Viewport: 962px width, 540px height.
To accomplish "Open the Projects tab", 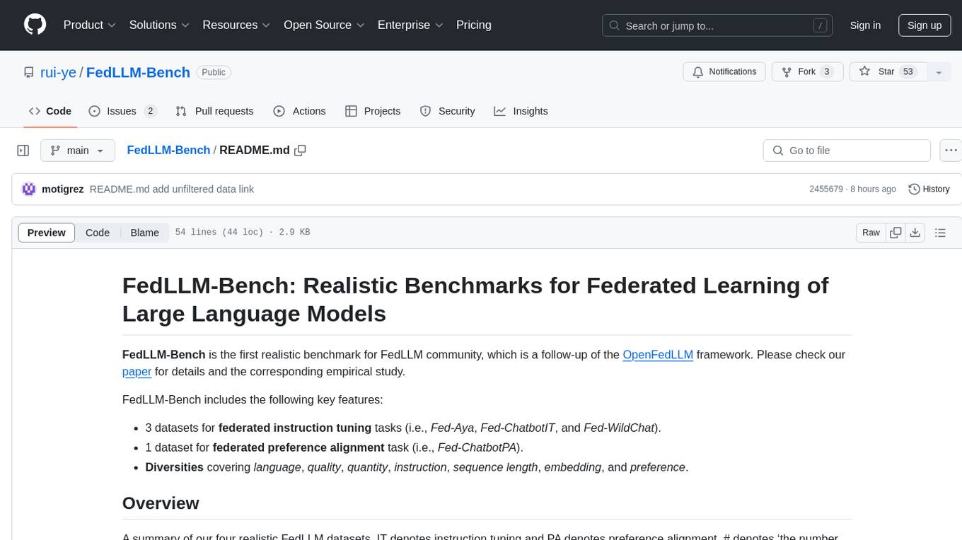I will pyautogui.click(x=373, y=111).
